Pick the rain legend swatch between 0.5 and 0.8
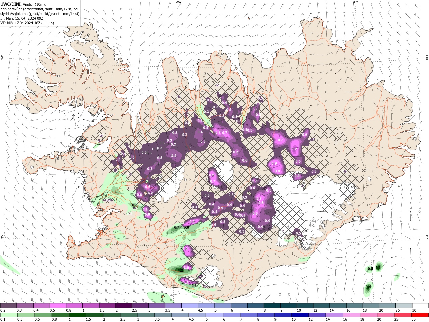The width and height of the screenshot is (429, 322). pyautogui.click(x=43, y=315)
